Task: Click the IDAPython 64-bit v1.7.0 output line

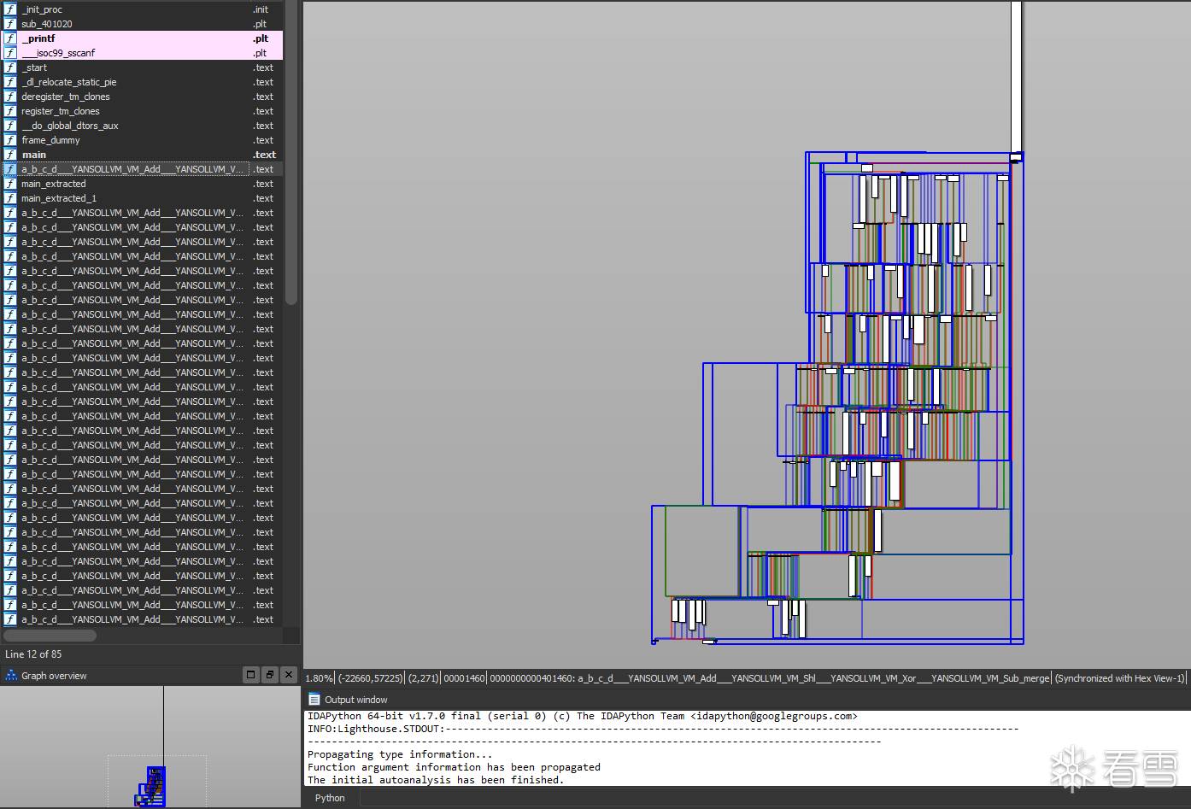Action: coord(583,716)
